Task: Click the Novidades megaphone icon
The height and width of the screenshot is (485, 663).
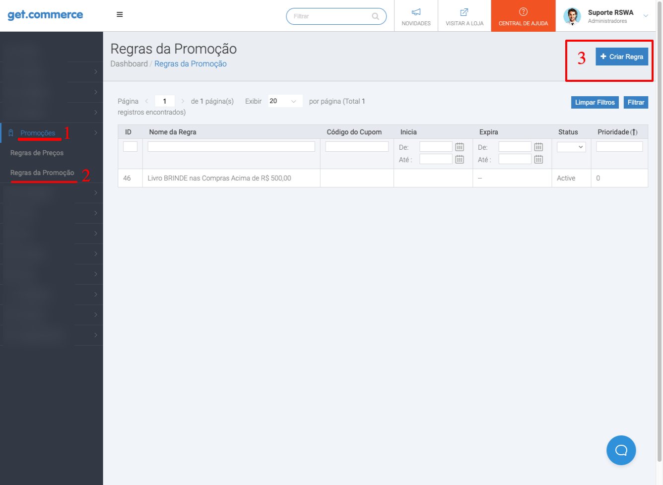Action: [x=416, y=12]
